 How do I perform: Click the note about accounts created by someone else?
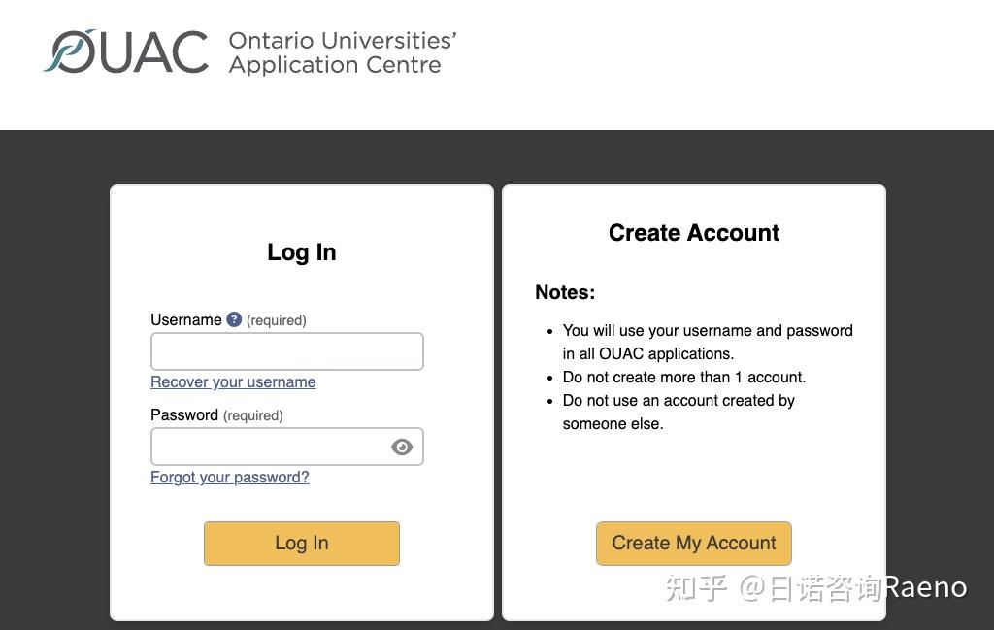tap(678, 412)
